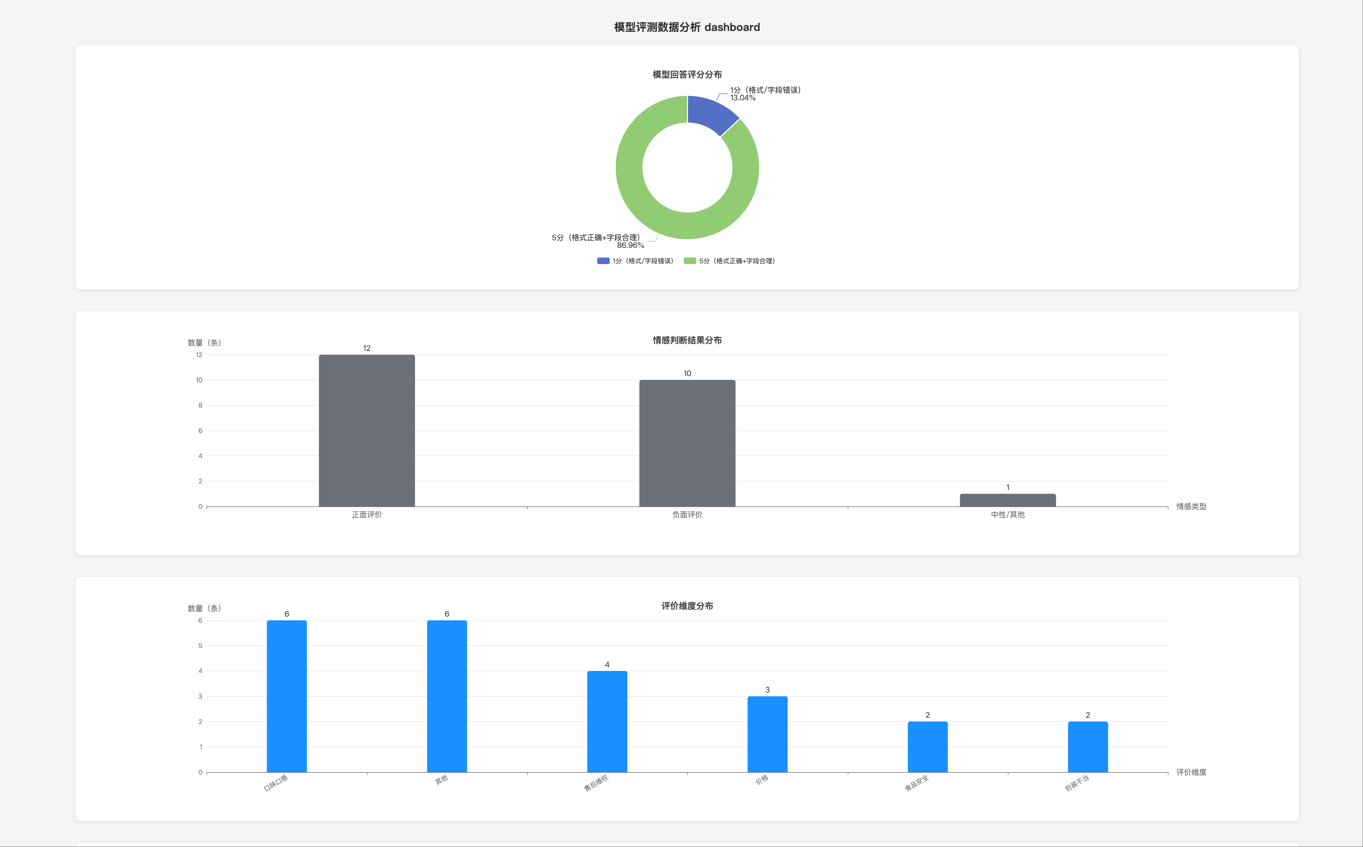Screen dimensions: 1363x847
Task: Click the blue 1分 legend swatch
Action: 603,261
